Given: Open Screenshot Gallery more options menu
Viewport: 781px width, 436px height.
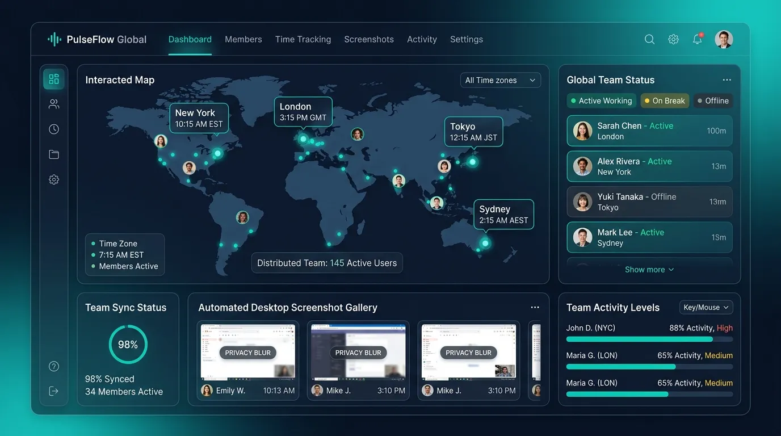Looking at the screenshot, I should [535, 307].
